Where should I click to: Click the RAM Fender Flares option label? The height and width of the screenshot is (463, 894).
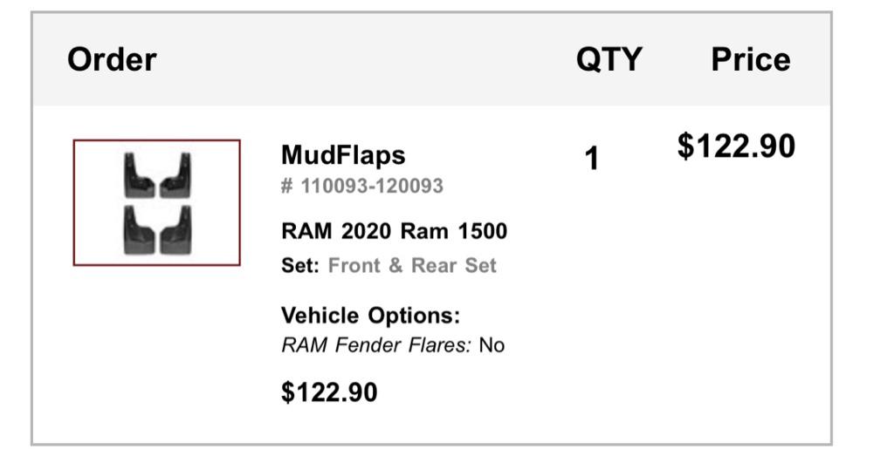(x=376, y=345)
